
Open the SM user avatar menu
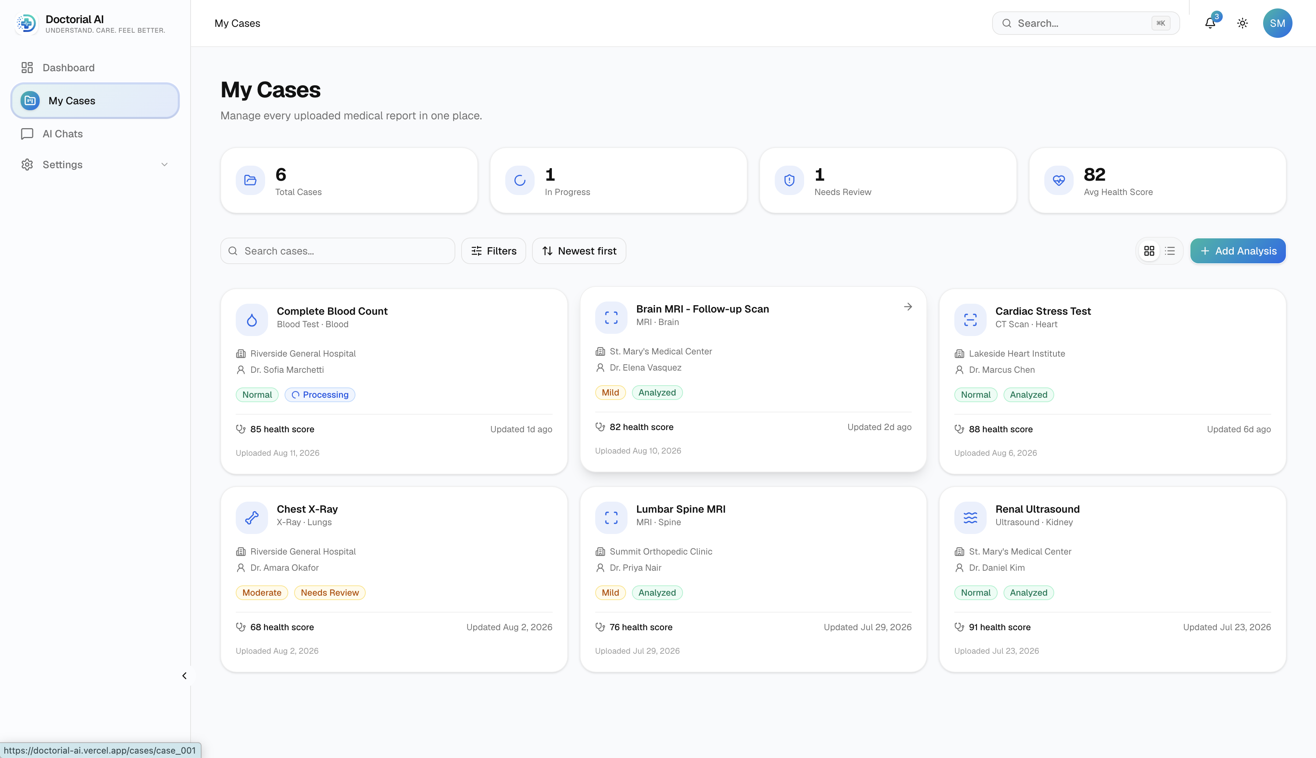click(1277, 24)
